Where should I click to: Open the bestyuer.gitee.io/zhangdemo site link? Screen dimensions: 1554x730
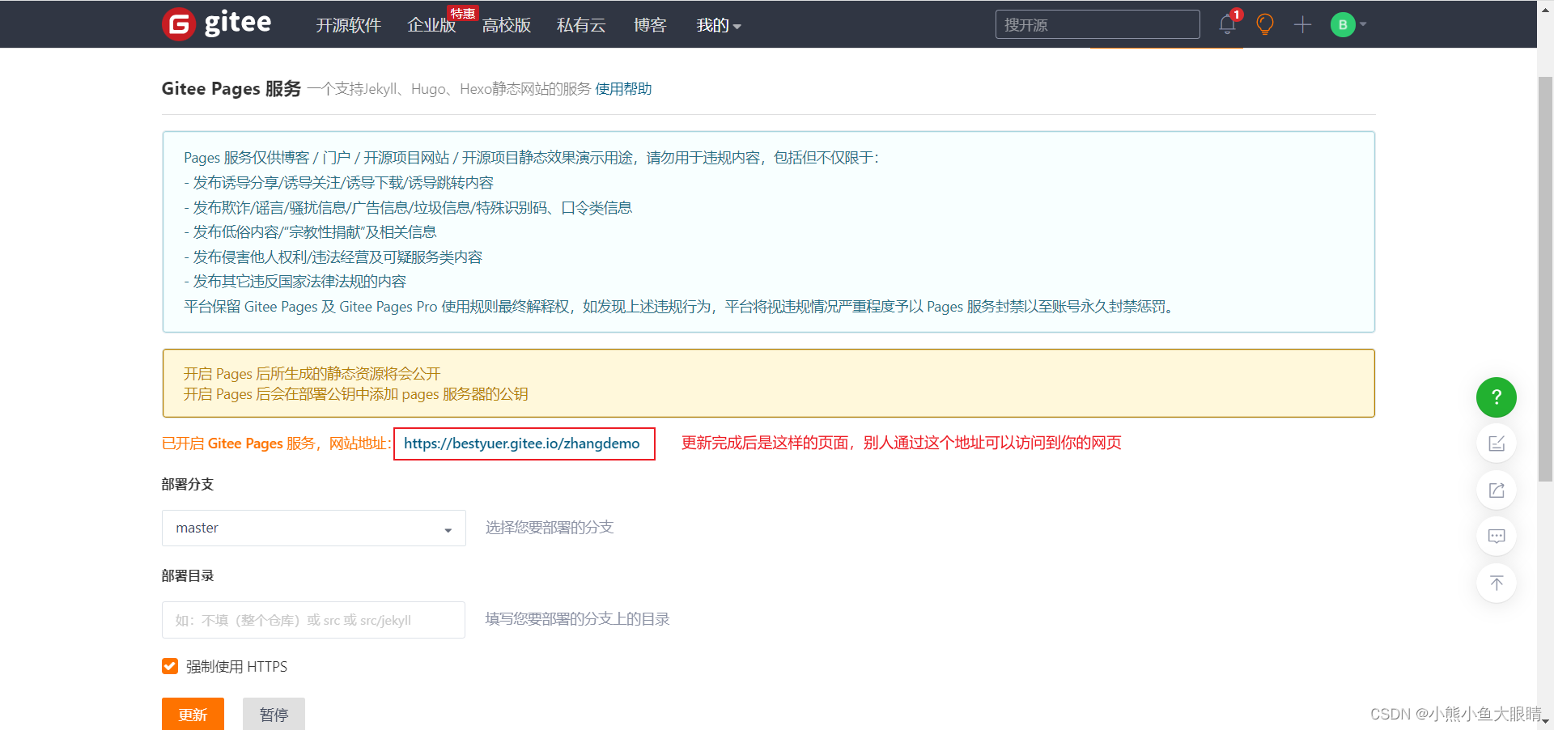coord(522,444)
